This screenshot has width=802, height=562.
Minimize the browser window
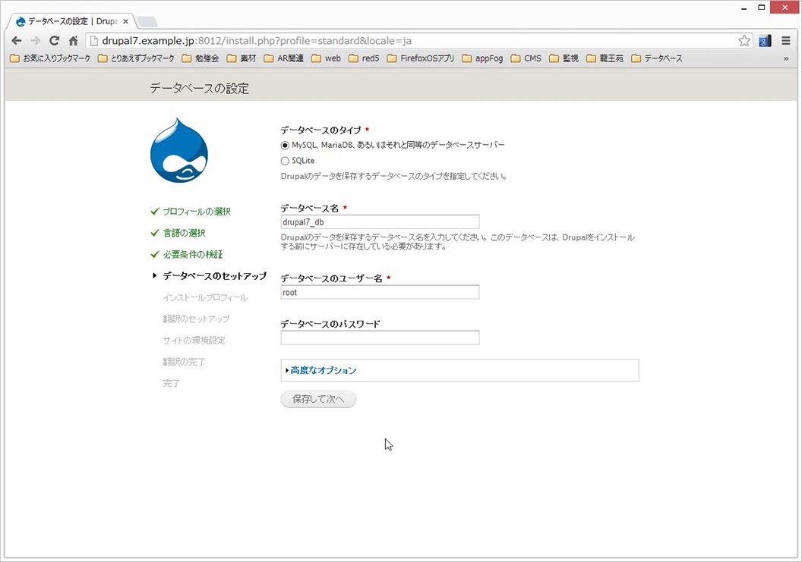(744, 8)
